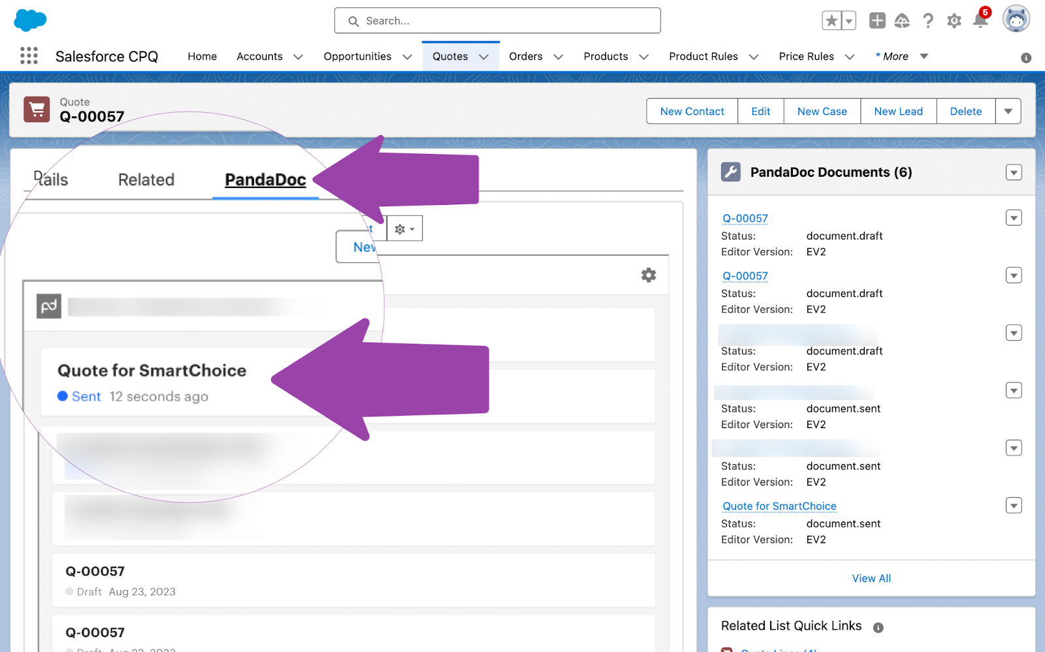Click the New Lead button
The image size is (1045, 652).
[899, 111]
